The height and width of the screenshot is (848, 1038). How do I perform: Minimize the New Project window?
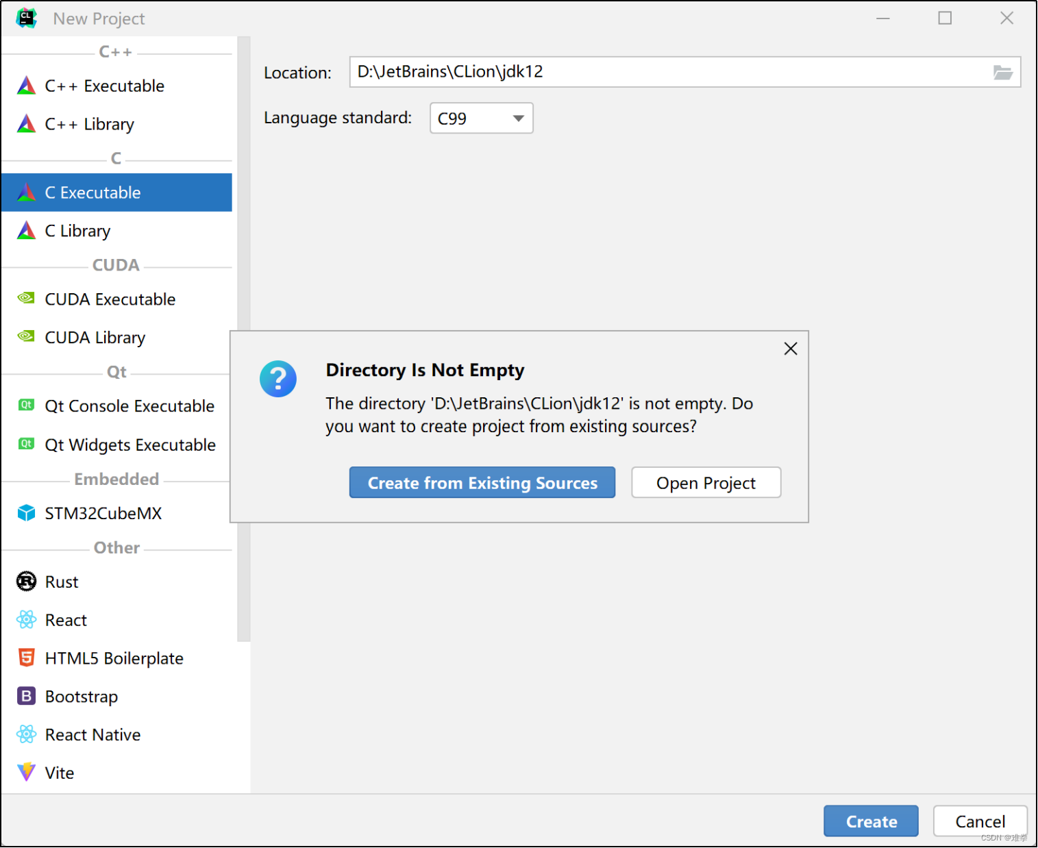tap(883, 18)
